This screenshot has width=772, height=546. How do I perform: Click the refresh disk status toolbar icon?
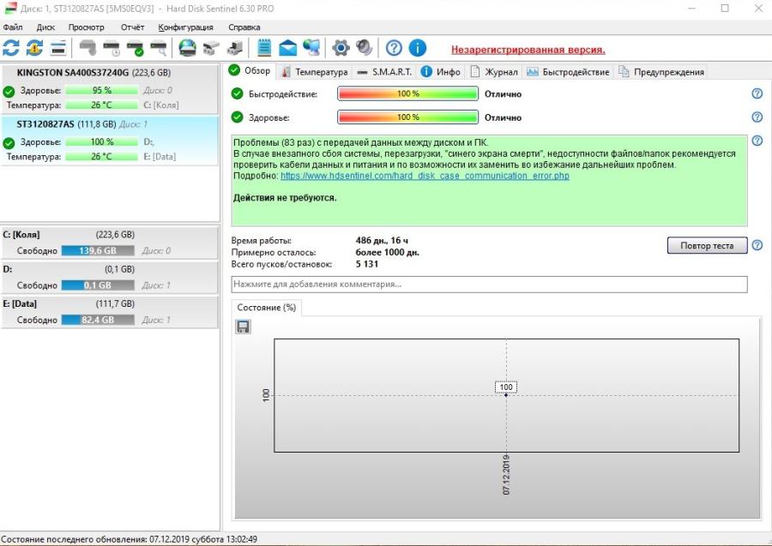click(11, 48)
